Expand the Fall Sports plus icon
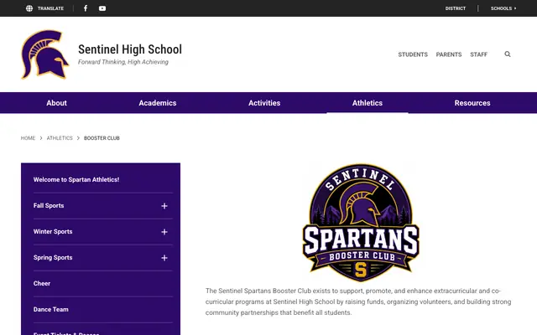This screenshot has width=537, height=335. pyautogui.click(x=164, y=206)
